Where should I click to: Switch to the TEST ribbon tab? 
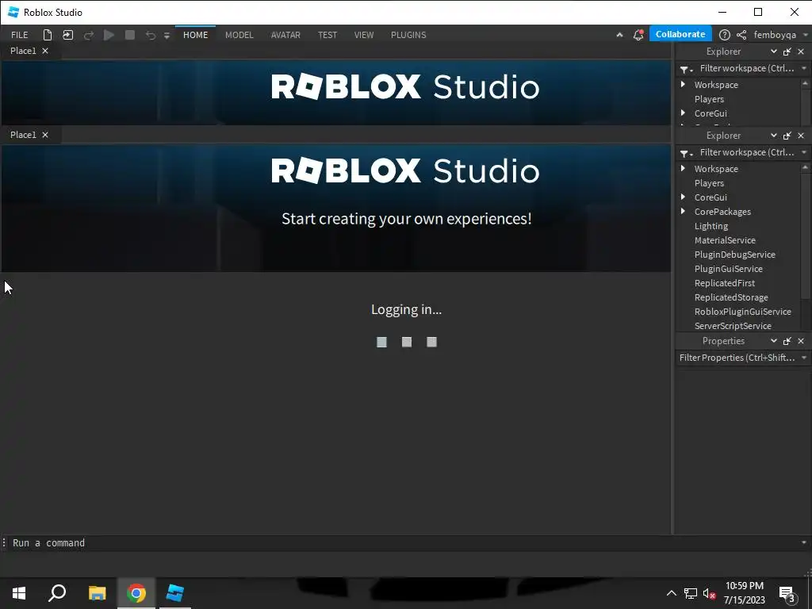(x=327, y=35)
